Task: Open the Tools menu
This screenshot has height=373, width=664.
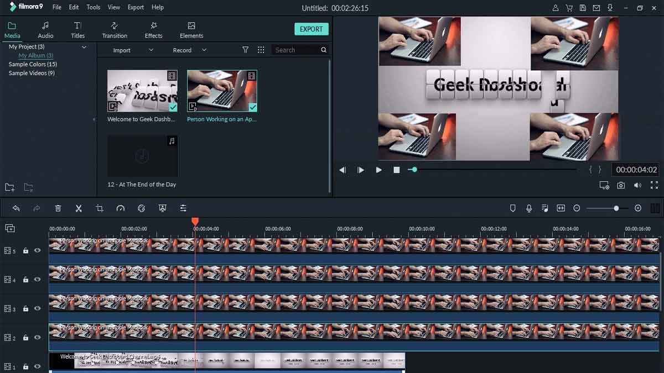Action: click(93, 7)
